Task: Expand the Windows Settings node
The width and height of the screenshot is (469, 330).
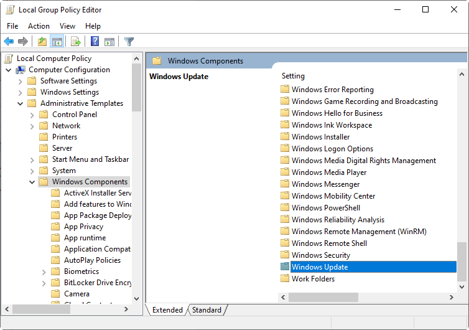Action: click(x=21, y=93)
